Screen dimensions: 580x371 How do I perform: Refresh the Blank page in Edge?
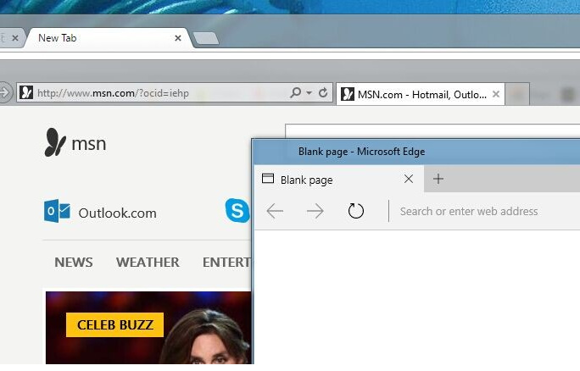(x=356, y=211)
